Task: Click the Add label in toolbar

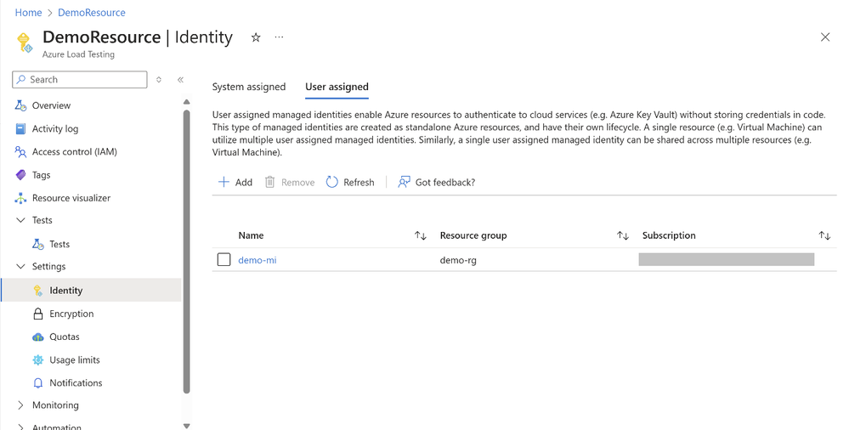Action: pyautogui.click(x=244, y=183)
